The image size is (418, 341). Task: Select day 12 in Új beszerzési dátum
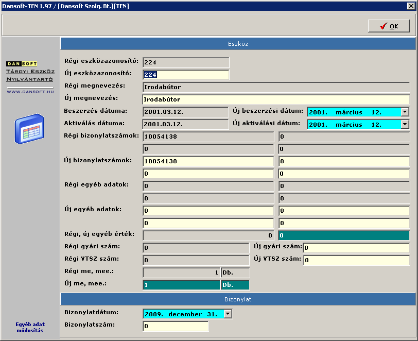(376, 112)
